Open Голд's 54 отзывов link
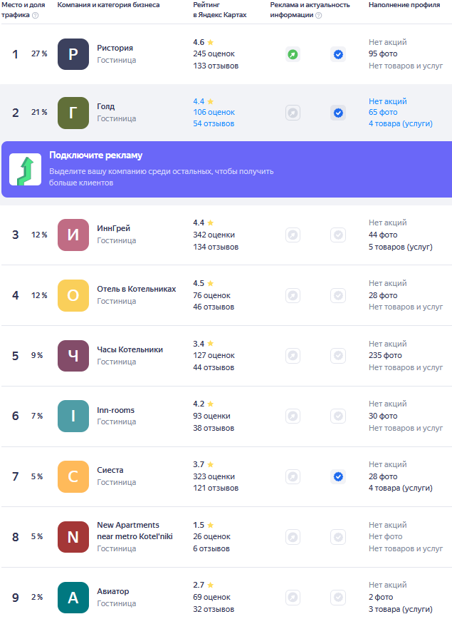This screenshot has width=452, height=624. [x=214, y=124]
